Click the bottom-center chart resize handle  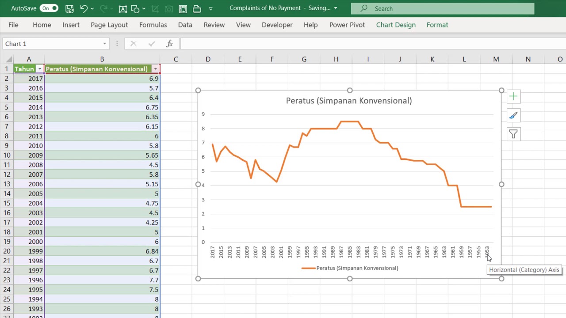(350, 279)
